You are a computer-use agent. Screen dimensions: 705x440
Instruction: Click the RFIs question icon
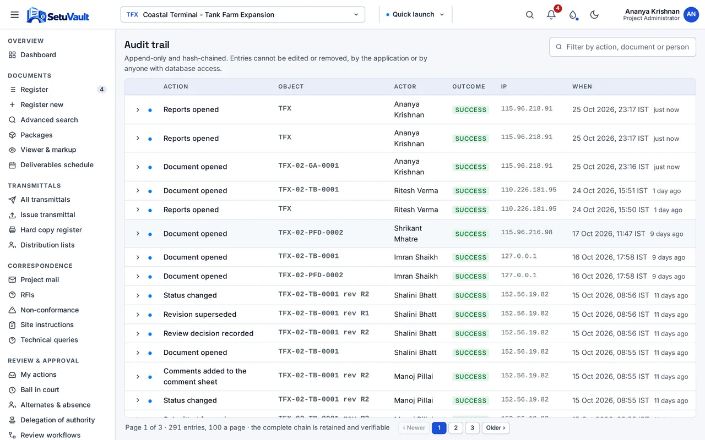[x=12, y=295]
